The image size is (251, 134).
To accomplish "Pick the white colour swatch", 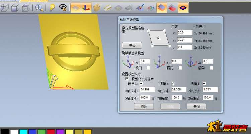I will coord(14,132).
